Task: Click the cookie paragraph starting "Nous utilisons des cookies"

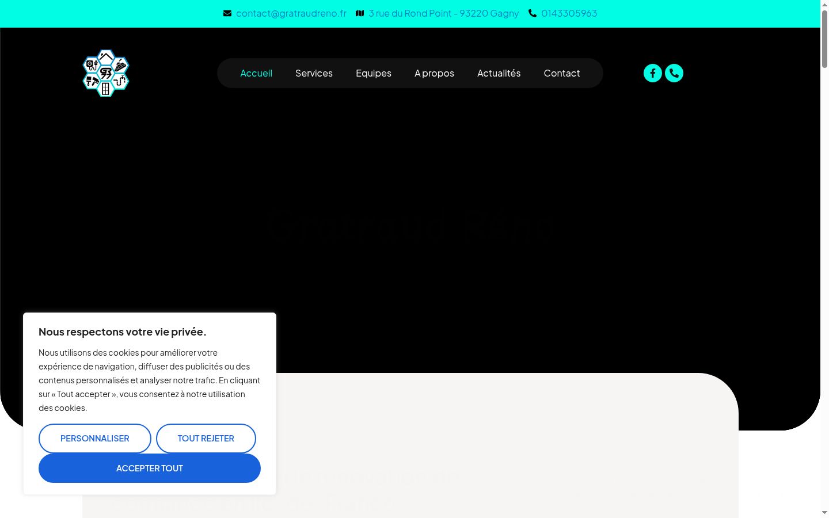Action: (x=150, y=380)
